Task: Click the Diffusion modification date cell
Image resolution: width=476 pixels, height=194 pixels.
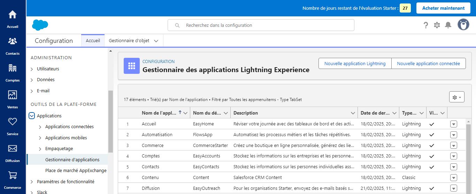Action: [377, 188]
